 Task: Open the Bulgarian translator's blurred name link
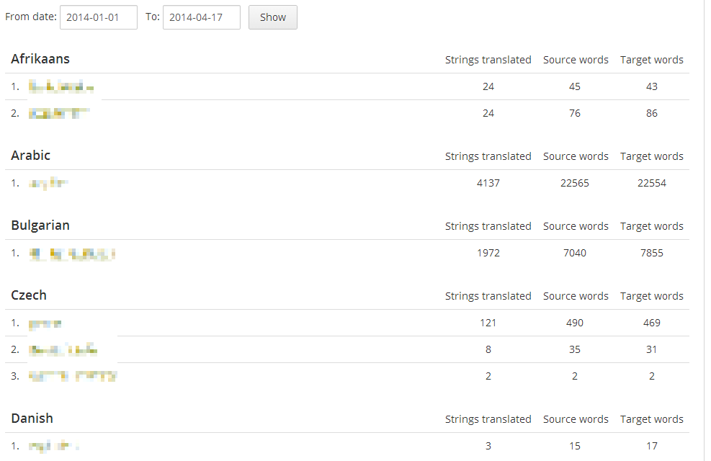pyautogui.click(x=72, y=254)
